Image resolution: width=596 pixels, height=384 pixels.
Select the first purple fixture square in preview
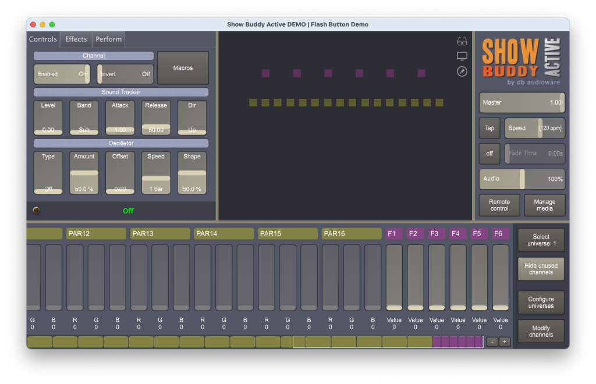click(266, 73)
